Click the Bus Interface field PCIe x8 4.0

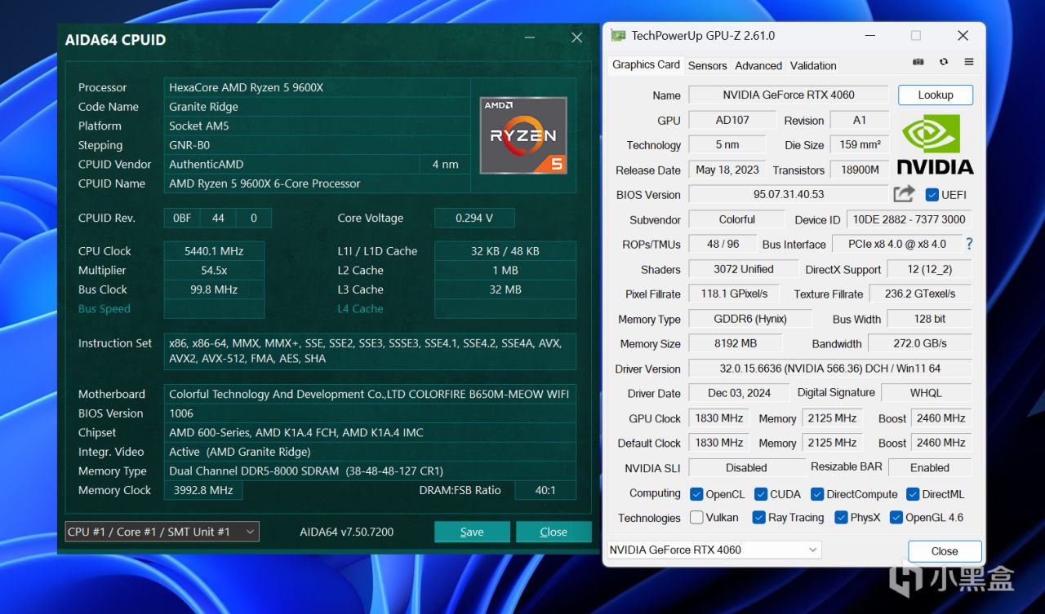coord(896,244)
